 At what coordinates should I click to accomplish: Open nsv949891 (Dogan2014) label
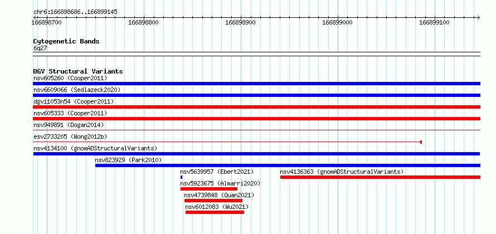tap(69, 125)
